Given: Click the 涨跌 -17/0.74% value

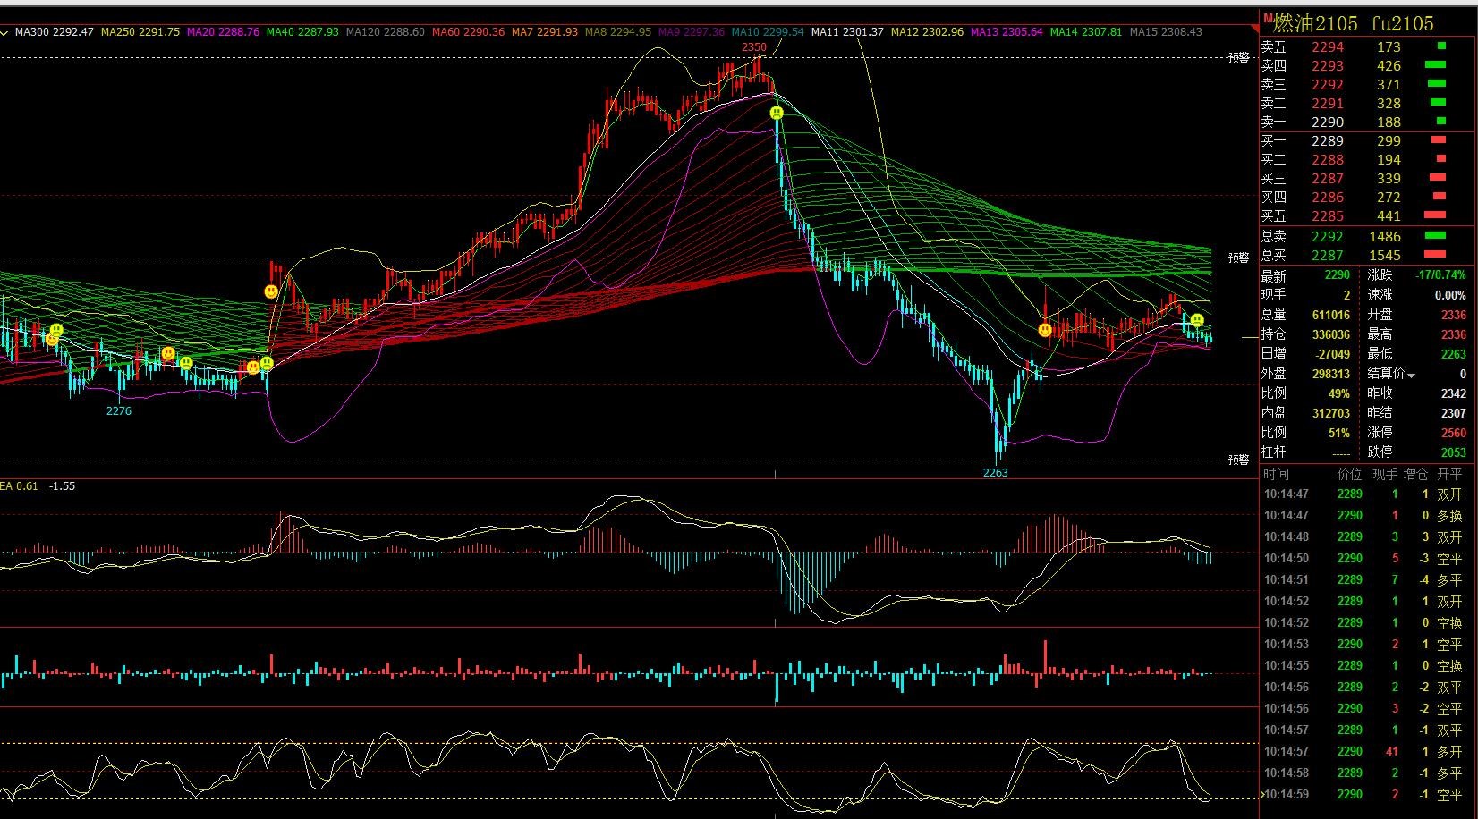Looking at the screenshot, I should pyautogui.click(x=1441, y=275).
